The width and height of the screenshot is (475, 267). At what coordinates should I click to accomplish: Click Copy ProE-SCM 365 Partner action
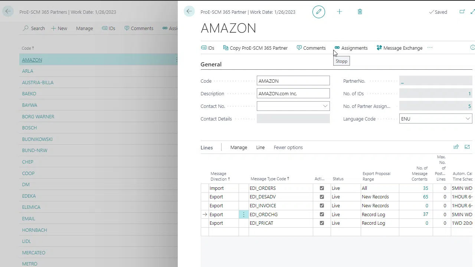pyautogui.click(x=255, y=48)
